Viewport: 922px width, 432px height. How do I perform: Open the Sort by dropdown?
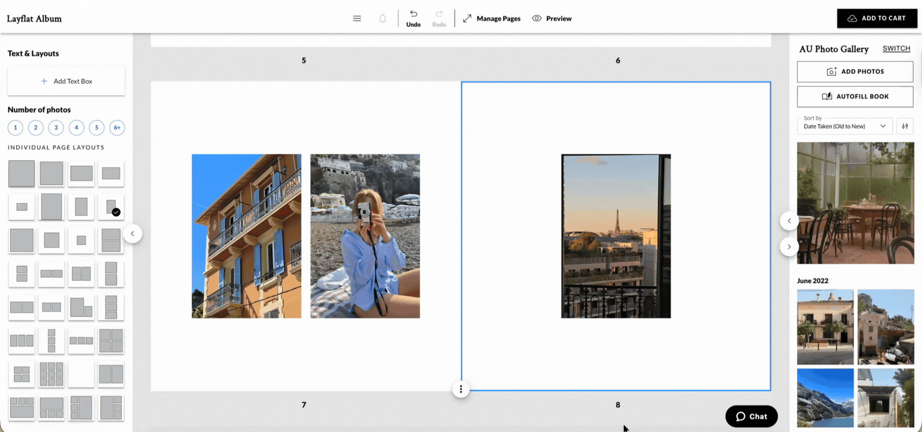coord(844,126)
